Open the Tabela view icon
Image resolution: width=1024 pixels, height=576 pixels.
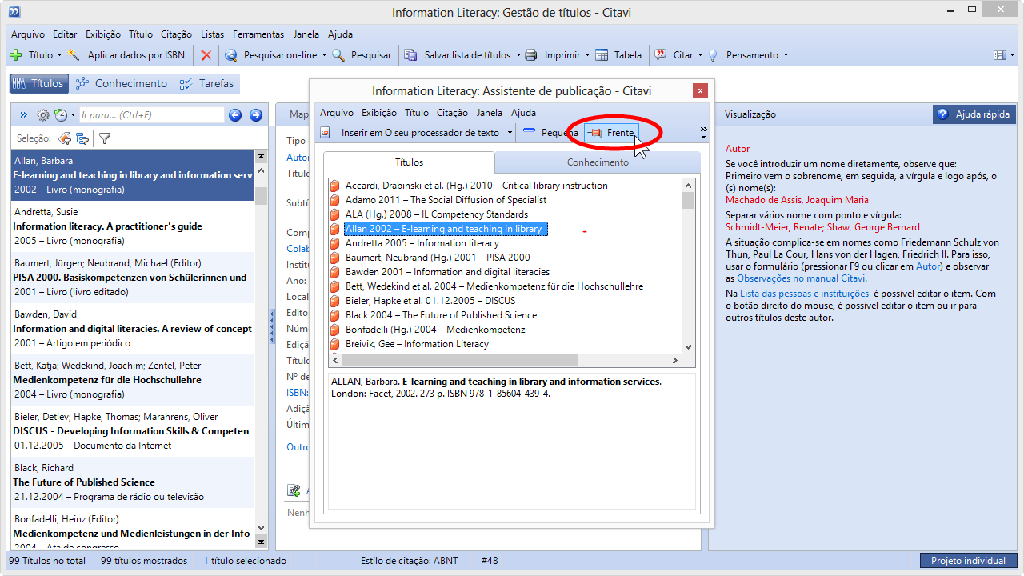602,55
